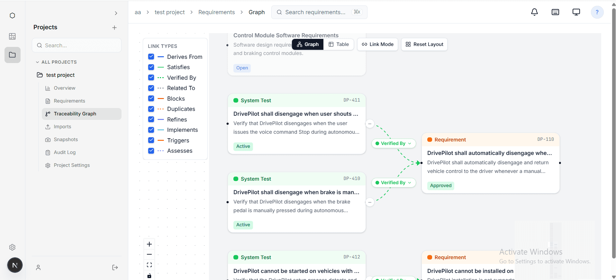Collapse DP-411 node with minus handle
Viewport: 616px width, 280px height.
370,124
